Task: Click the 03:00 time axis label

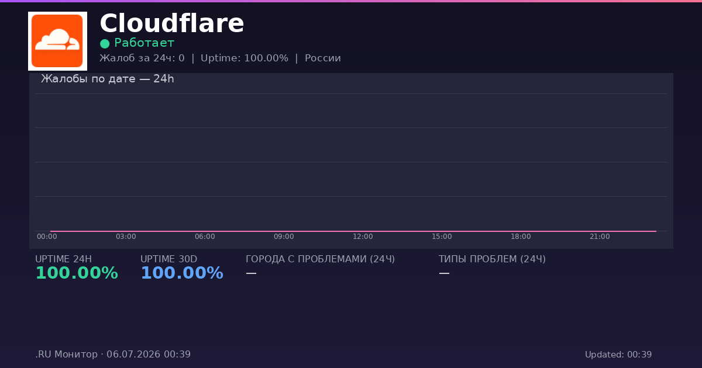Action: coord(126,237)
